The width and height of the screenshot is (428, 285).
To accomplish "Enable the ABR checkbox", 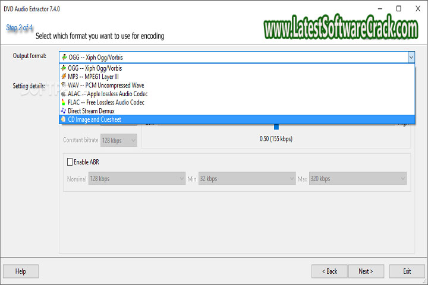I will point(70,161).
